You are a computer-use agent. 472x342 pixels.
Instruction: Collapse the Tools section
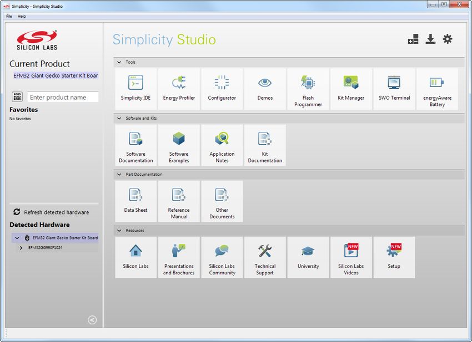tap(119, 62)
